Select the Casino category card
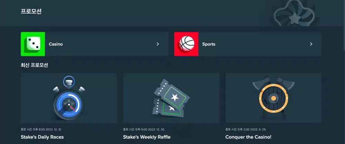This screenshot has width=345, height=144. [x=95, y=44]
